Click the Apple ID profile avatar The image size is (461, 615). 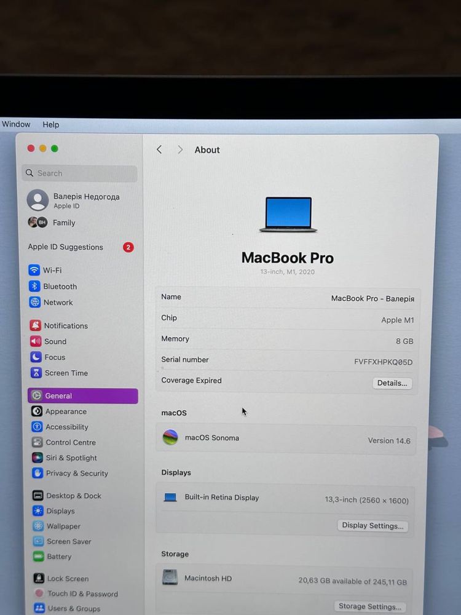pyautogui.click(x=37, y=200)
